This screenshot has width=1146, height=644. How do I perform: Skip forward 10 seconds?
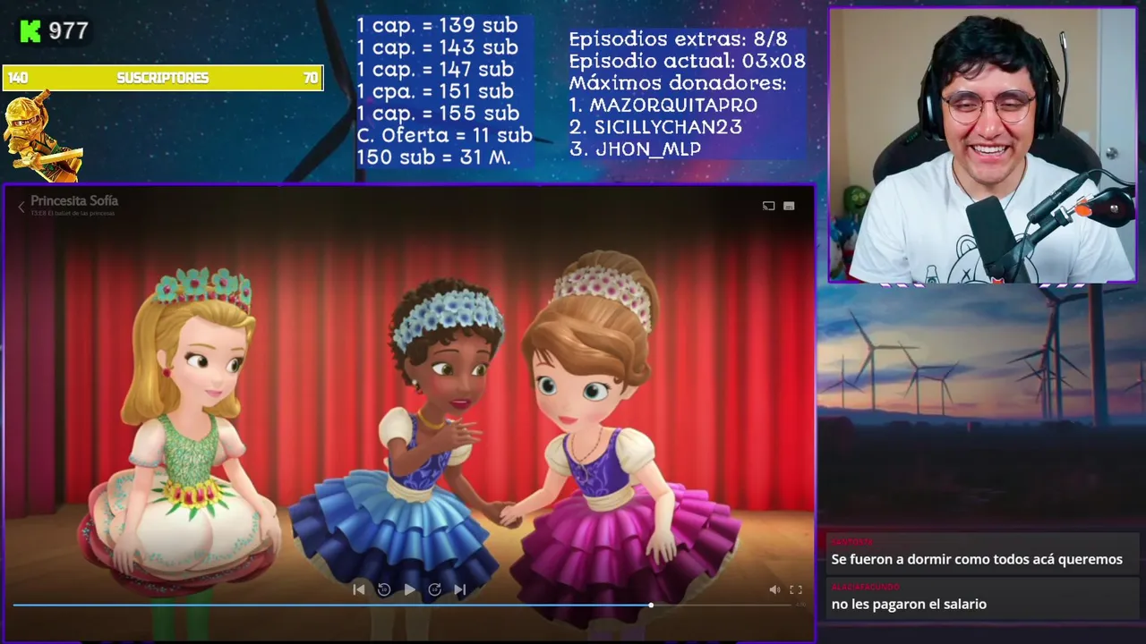point(434,589)
